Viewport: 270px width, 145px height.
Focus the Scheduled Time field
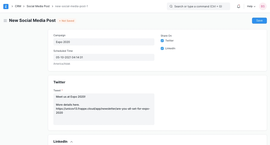(x=104, y=58)
